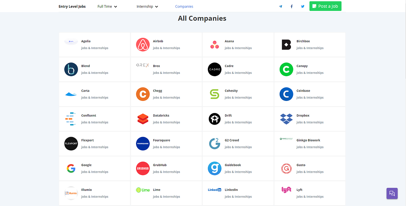Select the green Canopy logo
406x206 pixels.
coord(286,69)
